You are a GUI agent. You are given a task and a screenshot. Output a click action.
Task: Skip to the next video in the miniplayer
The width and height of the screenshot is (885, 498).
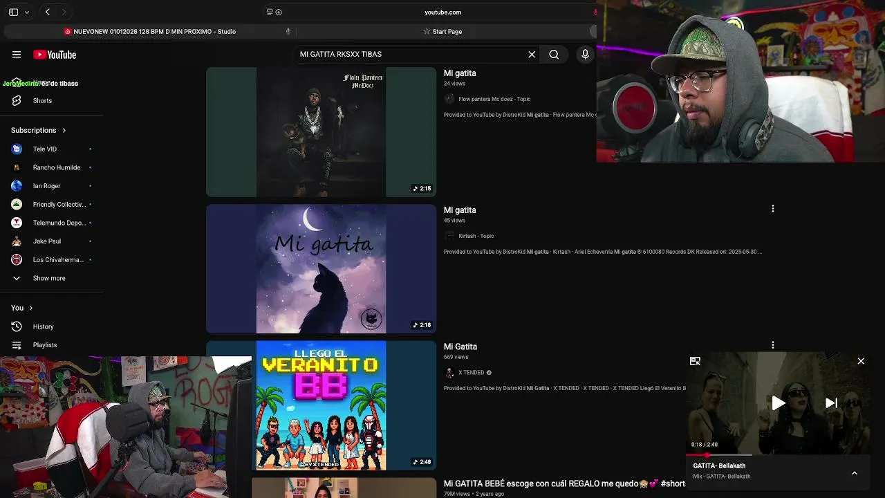831,403
